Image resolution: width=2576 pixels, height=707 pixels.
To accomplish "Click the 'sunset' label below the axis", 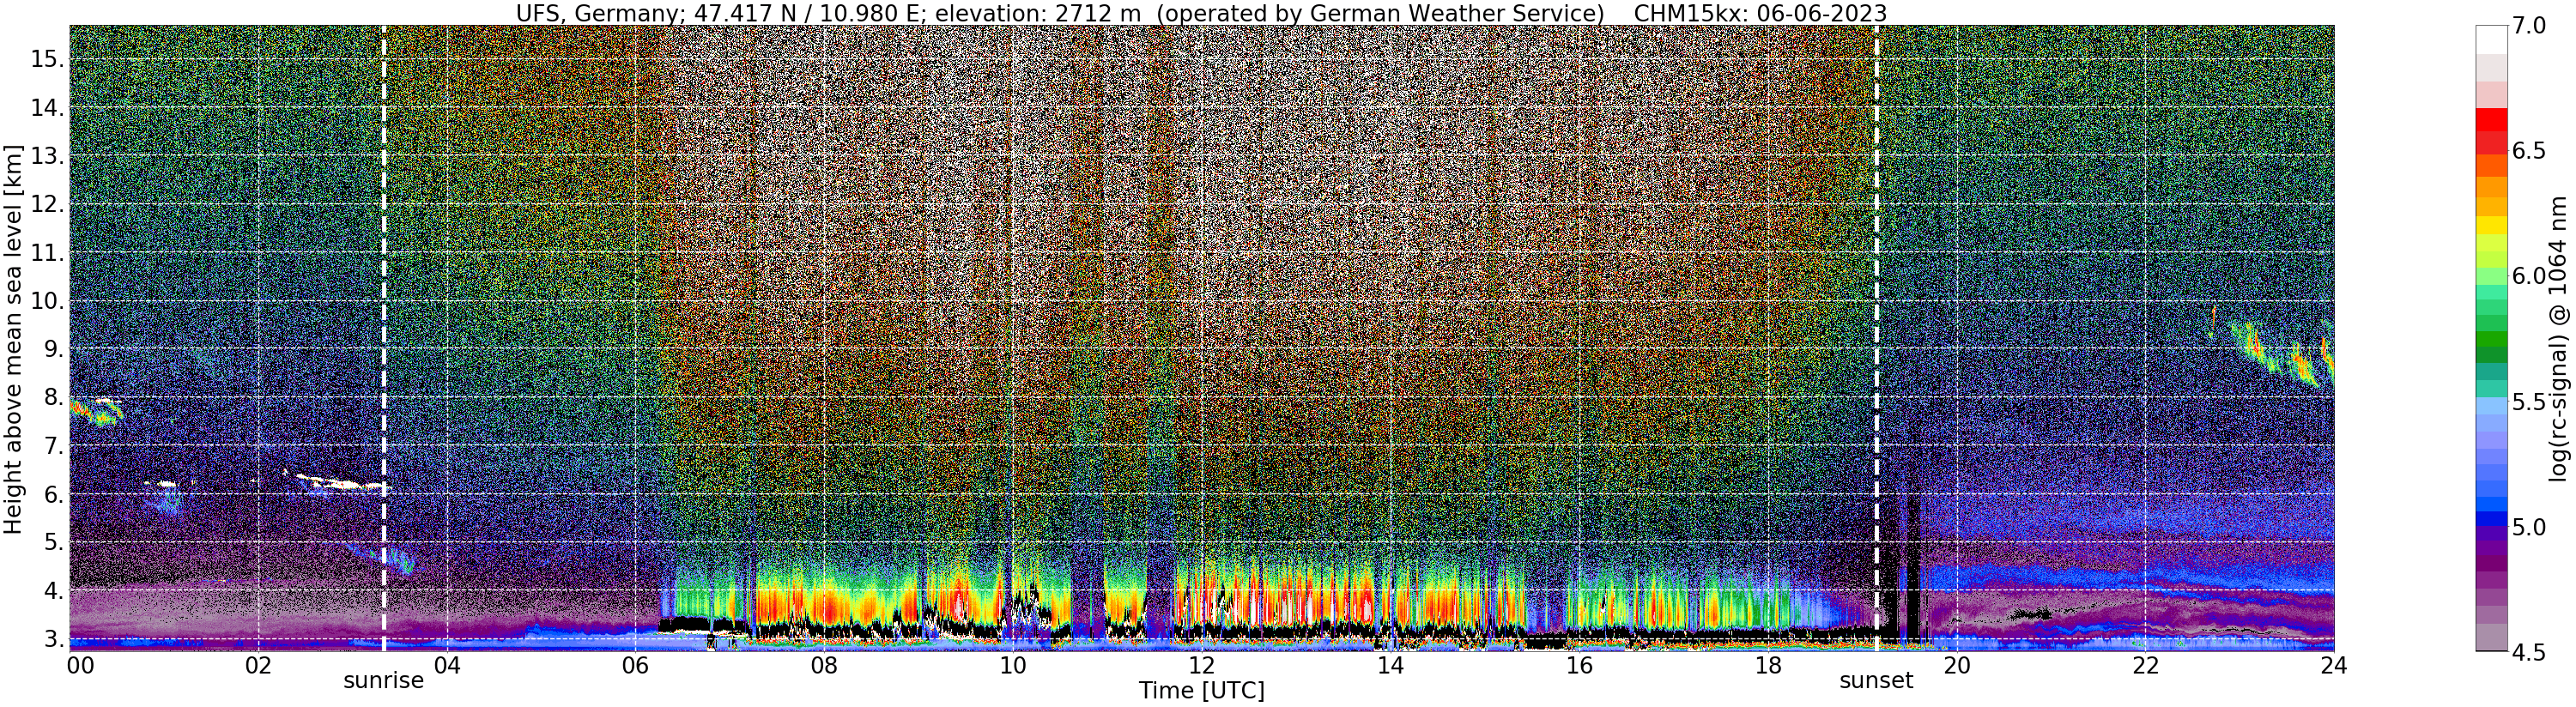I will point(1876,681).
